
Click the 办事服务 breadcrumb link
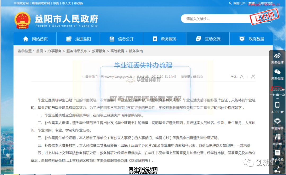click(55, 51)
